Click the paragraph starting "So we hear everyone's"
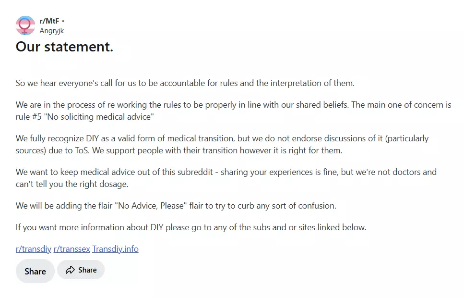This screenshot has height=298, width=464. coord(185,83)
